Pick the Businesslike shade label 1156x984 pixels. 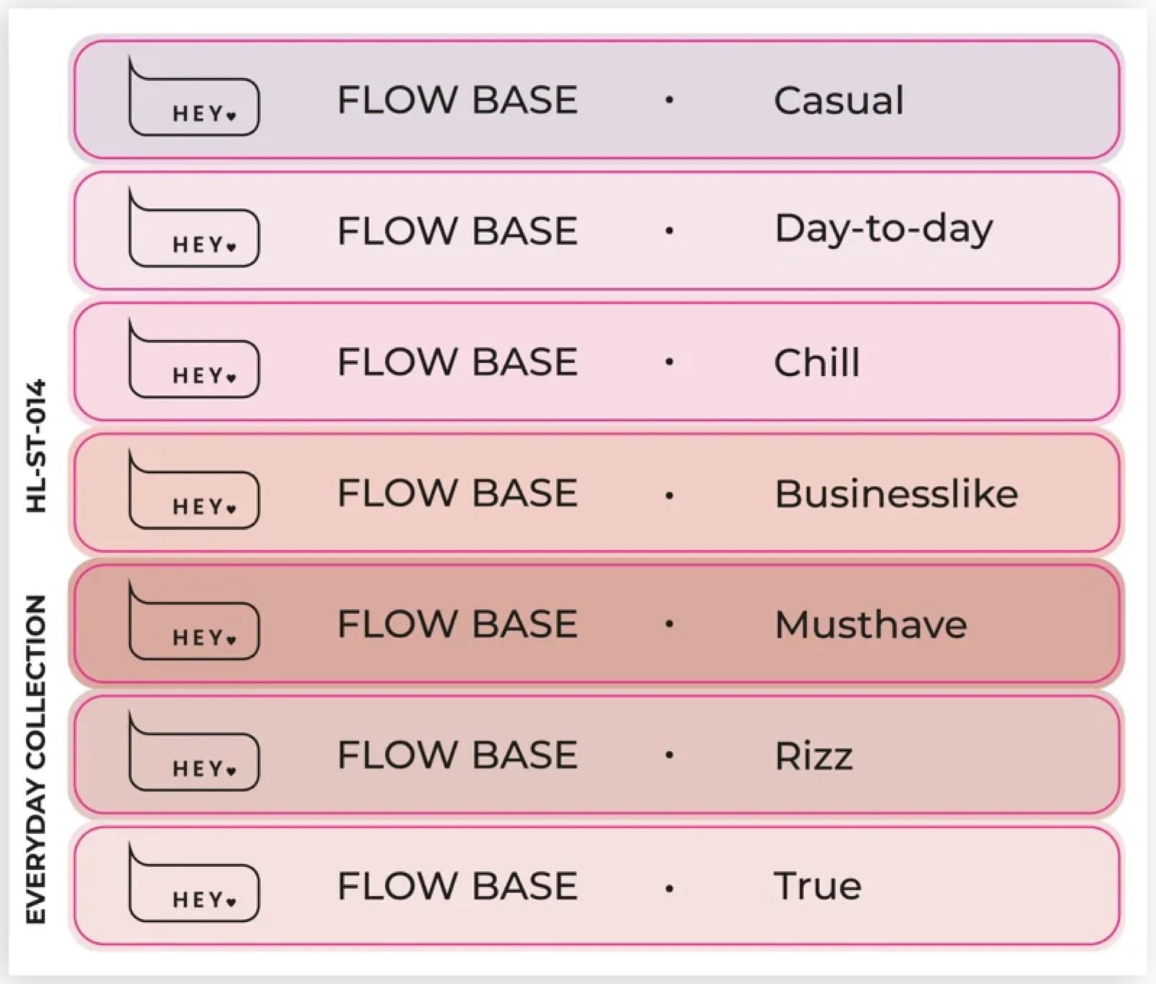pyautogui.click(x=897, y=494)
